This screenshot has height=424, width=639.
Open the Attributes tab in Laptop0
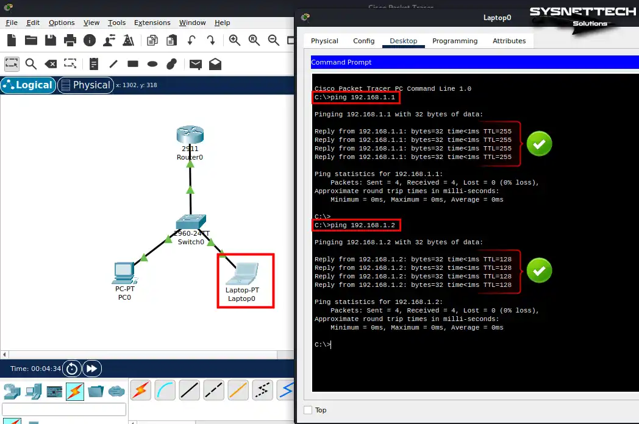point(509,41)
